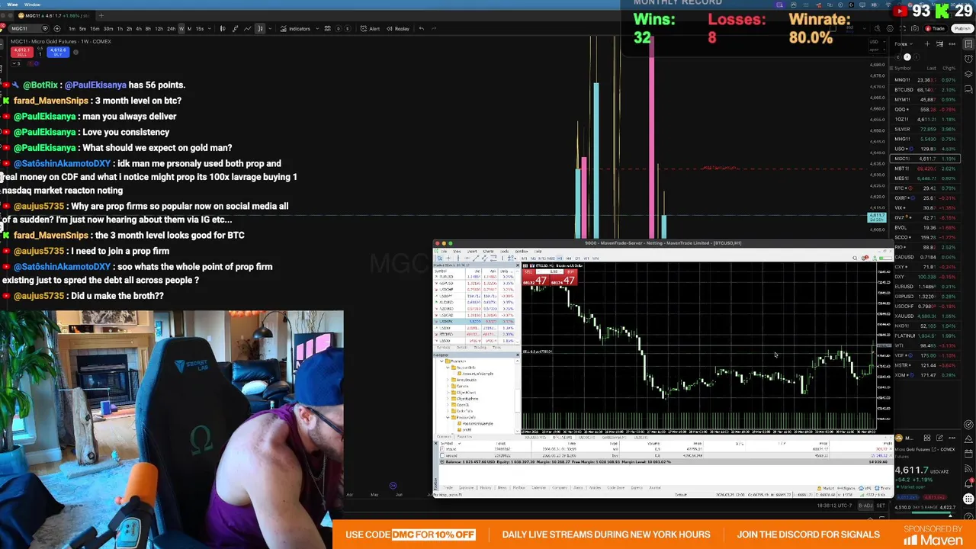Image resolution: width=976 pixels, height=549 pixels.
Task: Switch to Details tab in Market Watch
Action: coord(462,348)
